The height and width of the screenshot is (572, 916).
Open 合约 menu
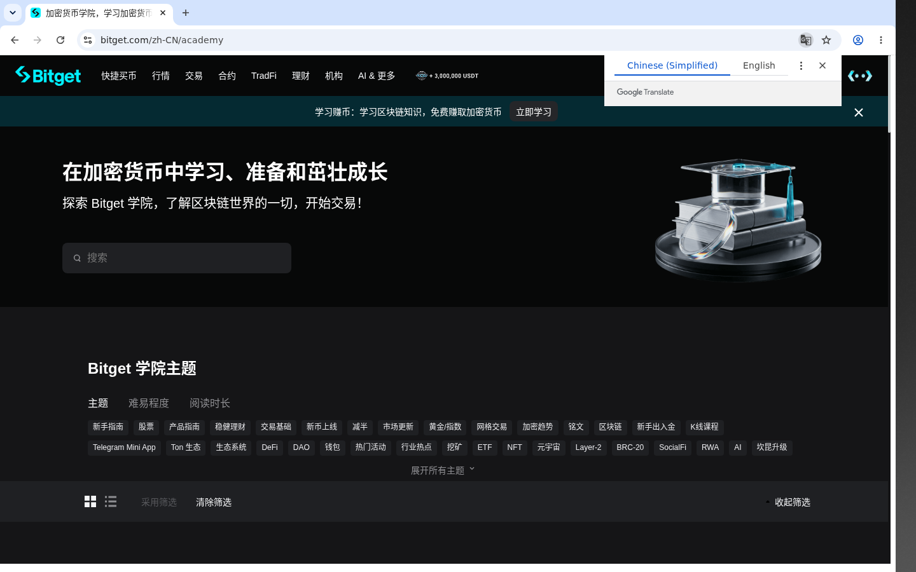tap(227, 76)
